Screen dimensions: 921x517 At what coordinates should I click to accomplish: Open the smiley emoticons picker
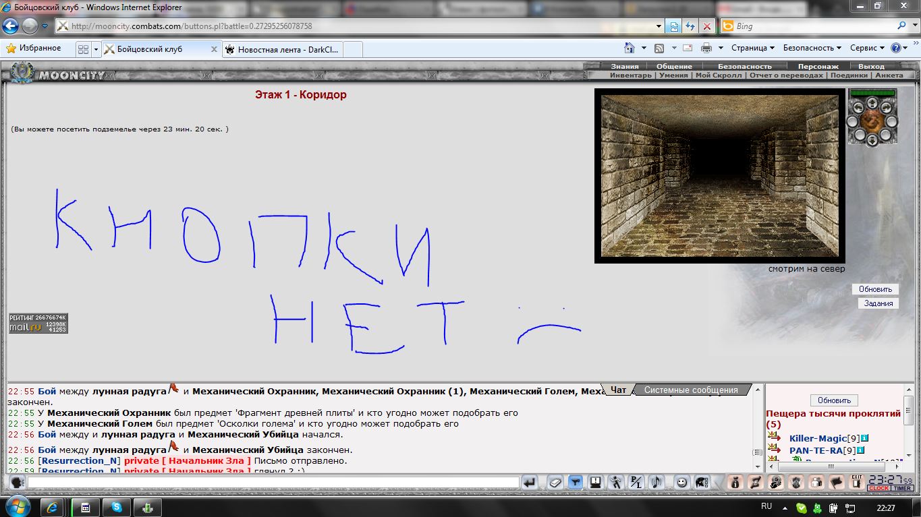tap(681, 483)
